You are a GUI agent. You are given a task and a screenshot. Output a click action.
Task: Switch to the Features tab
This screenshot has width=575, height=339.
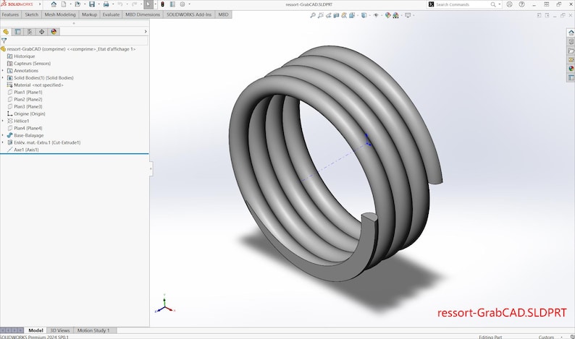tap(10, 14)
